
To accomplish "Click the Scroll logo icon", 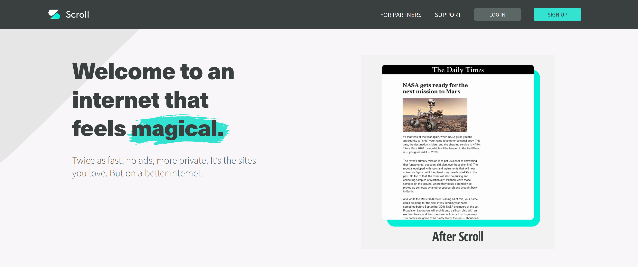I will [54, 14].
